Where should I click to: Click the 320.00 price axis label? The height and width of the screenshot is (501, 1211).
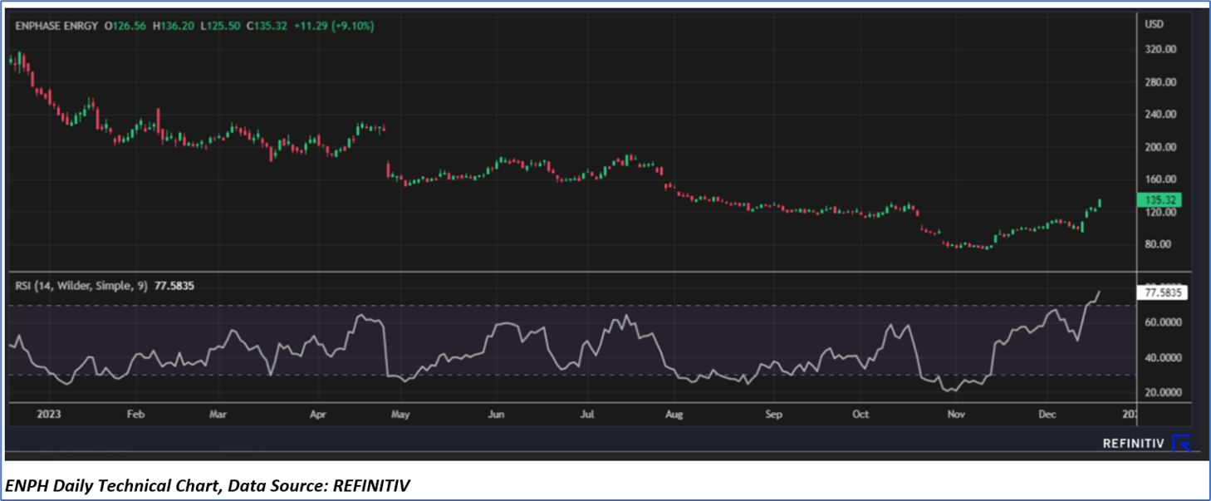pos(1160,49)
